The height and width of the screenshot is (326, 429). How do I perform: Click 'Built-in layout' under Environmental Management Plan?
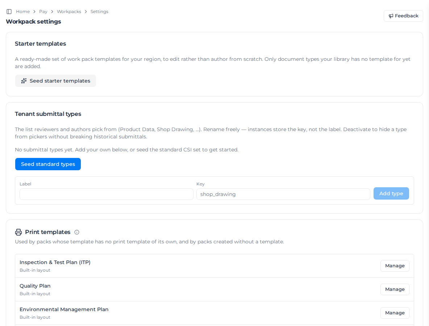tap(35, 317)
